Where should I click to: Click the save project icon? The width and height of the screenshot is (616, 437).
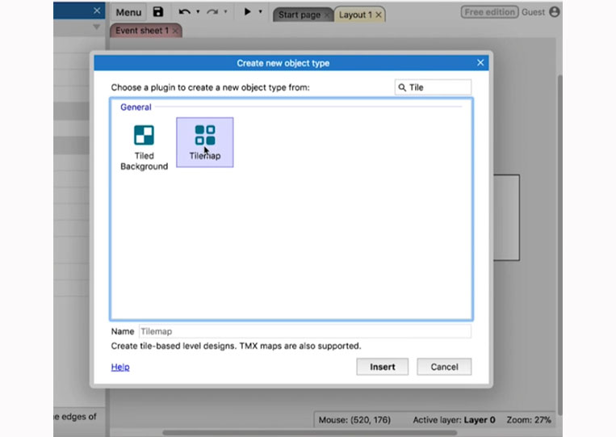point(158,12)
